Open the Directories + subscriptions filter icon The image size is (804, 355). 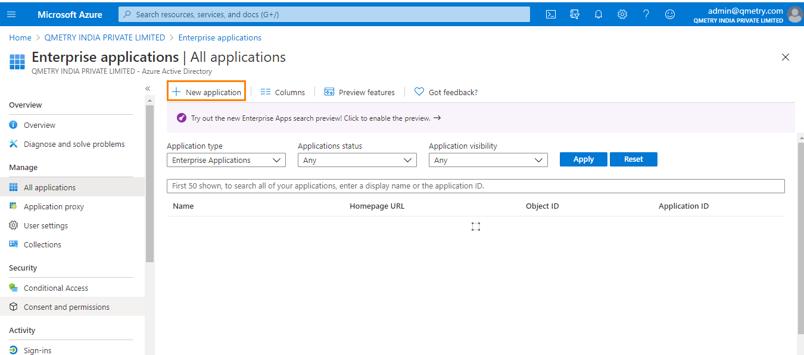click(x=574, y=14)
